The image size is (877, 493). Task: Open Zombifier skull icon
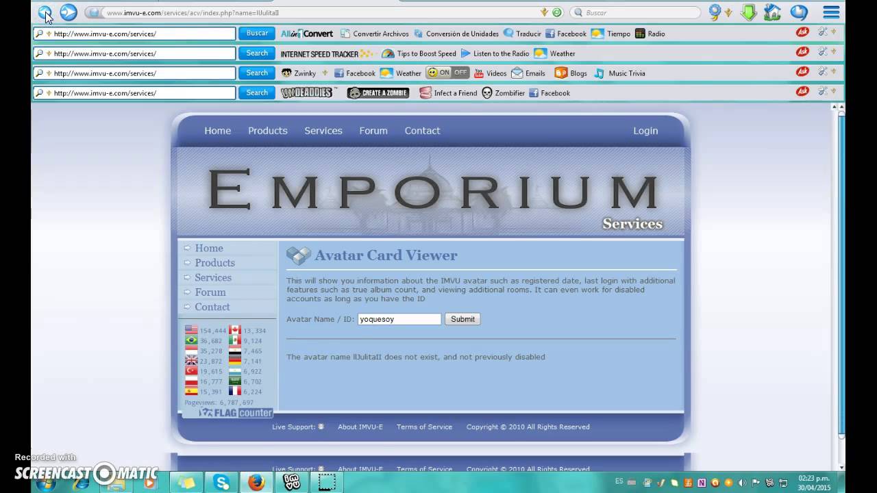click(486, 93)
